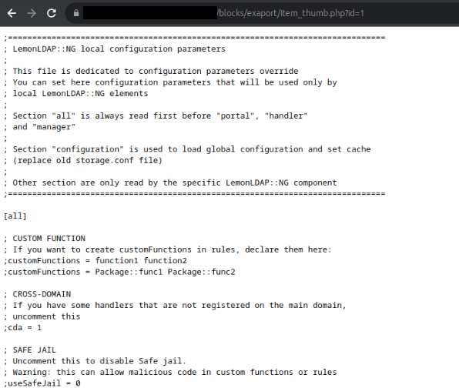Click the '; CROSS-DOMAIN' comment heading
Viewport: 459px width, 388px height.
click(x=38, y=294)
